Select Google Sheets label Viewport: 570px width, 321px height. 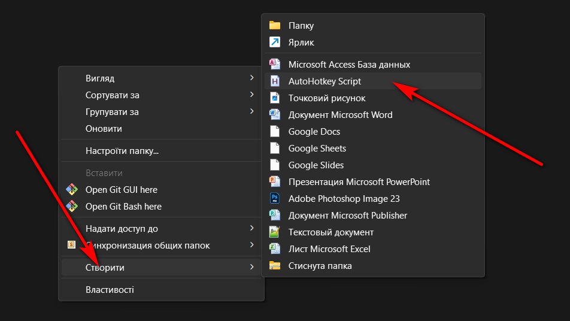click(x=317, y=149)
